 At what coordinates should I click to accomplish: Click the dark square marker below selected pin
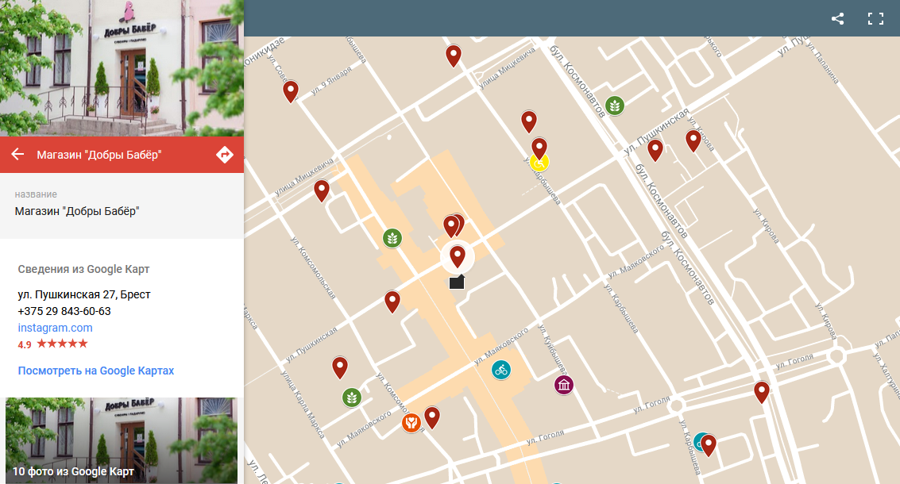(457, 282)
